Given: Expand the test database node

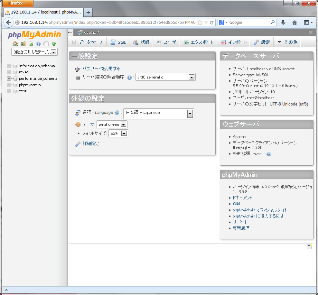Looking at the screenshot, I should click(9, 91).
